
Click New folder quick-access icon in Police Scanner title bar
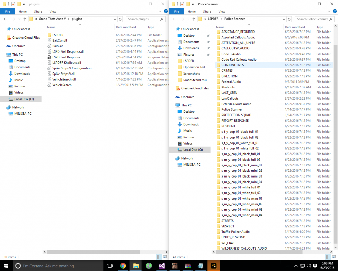click(188, 4)
